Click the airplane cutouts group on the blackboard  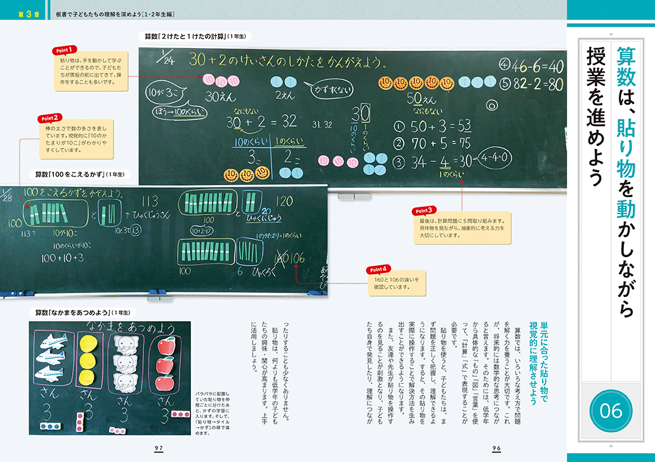tap(53, 357)
